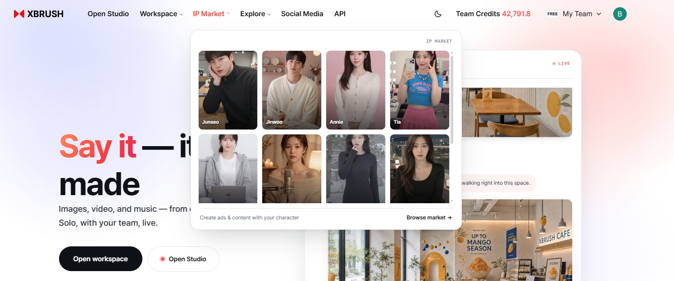Select the Junseo character card

[228, 90]
